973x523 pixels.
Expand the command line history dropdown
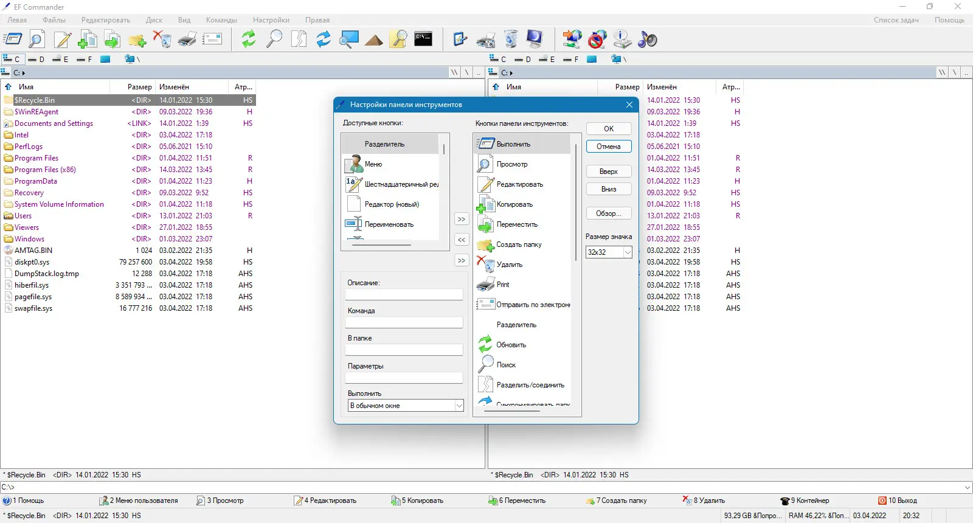coord(967,487)
